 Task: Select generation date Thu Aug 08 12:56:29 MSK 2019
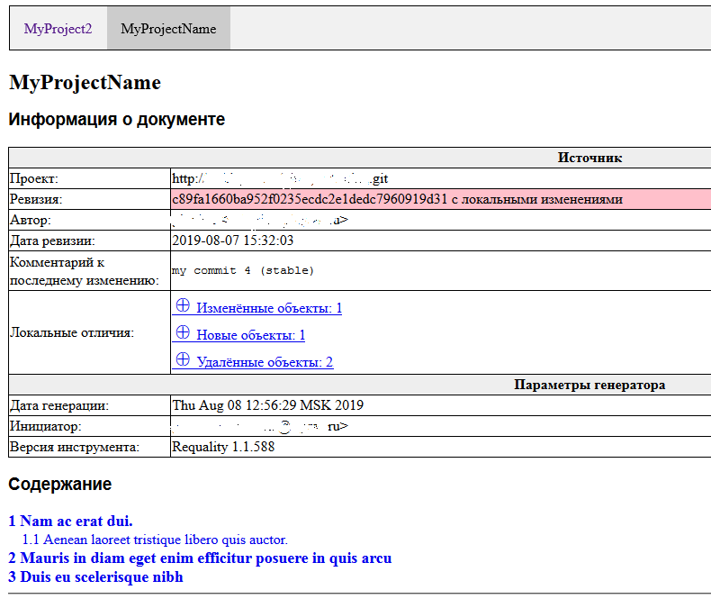click(267, 405)
